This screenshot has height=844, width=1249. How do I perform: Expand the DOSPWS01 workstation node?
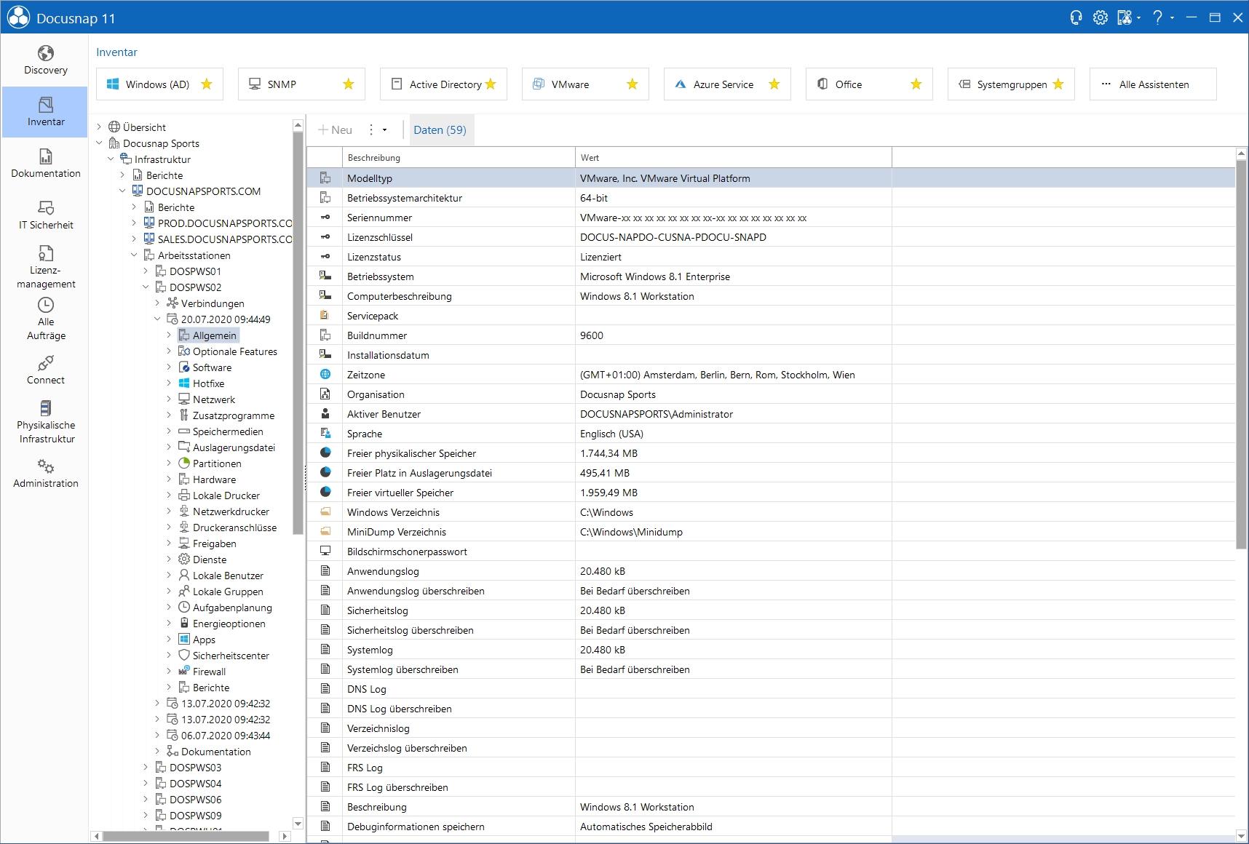[x=146, y=271]
